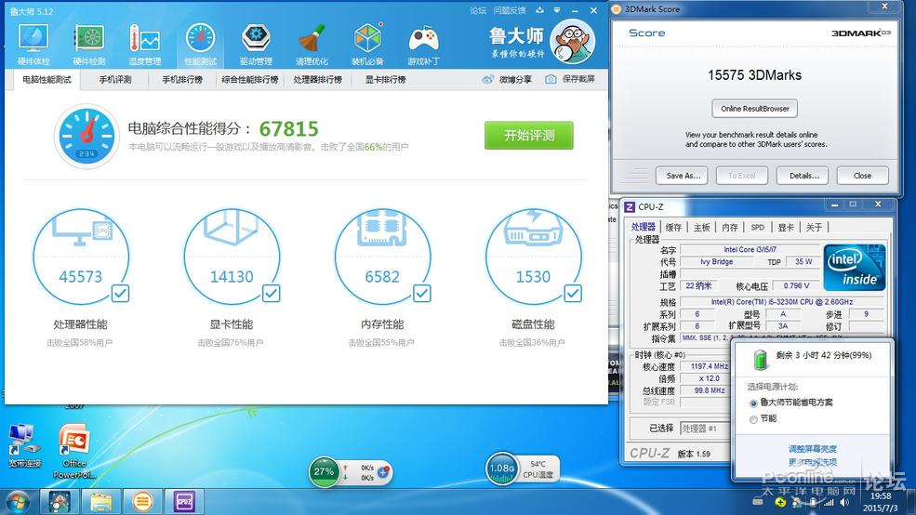Click the 调整屏幕亮度 link
916x515 pixels.
point(813,449)
